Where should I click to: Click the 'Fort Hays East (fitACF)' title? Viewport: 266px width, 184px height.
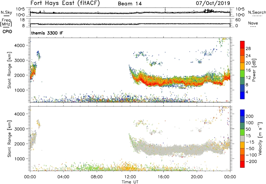65,3
